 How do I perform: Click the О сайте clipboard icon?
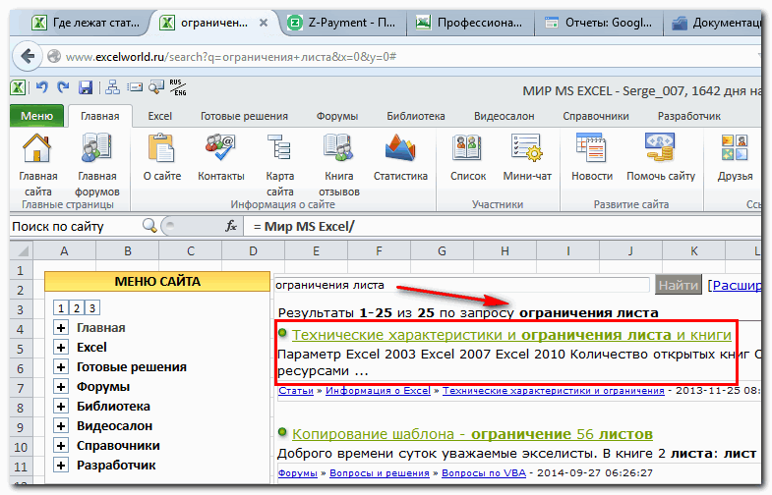pos(161,148)
